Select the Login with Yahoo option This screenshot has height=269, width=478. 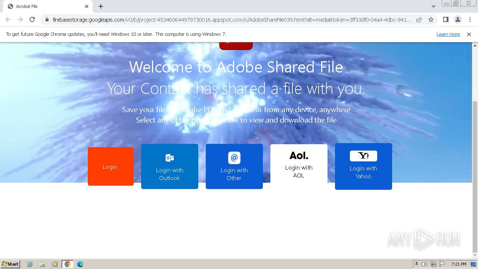pyautogui.click(x=363, y=166)
